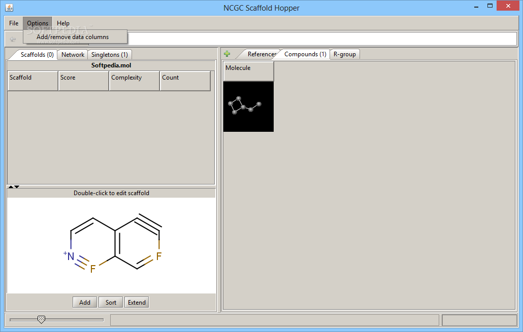Choose Add/remove data columns
Viewport: 523px width, 332px height.
pos(75,37)
